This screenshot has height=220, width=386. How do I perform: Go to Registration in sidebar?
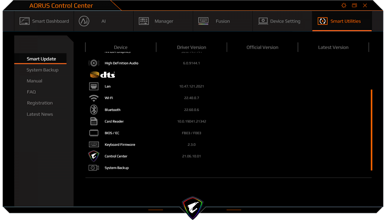click(x=40, y=103)
